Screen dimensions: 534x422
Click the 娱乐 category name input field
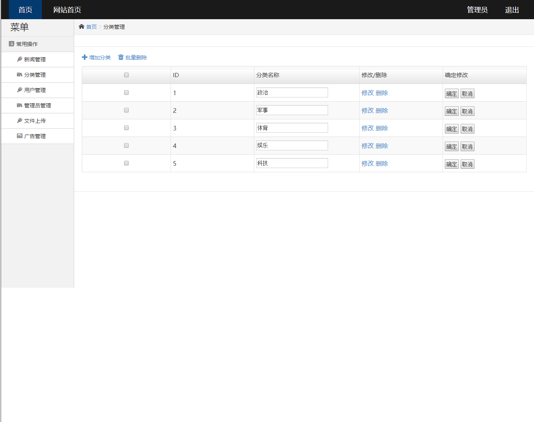coord(292,145)
